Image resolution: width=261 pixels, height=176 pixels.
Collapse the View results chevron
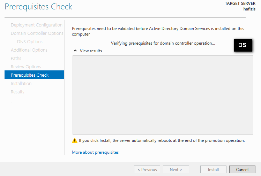coord(75,51)
